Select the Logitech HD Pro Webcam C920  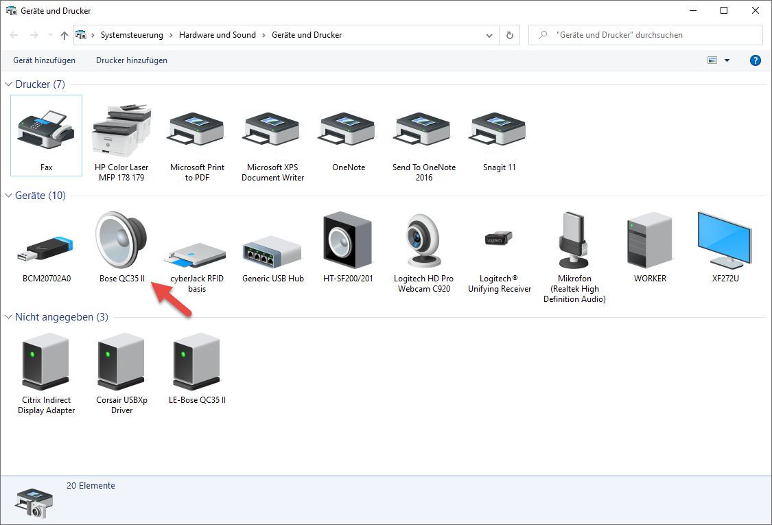[x=424, y=240]
